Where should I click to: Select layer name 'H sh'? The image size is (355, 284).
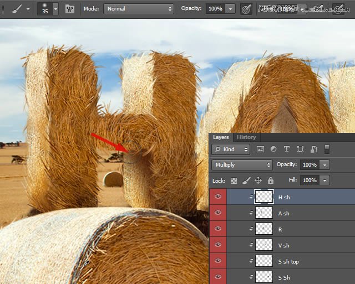coord(284,198)
